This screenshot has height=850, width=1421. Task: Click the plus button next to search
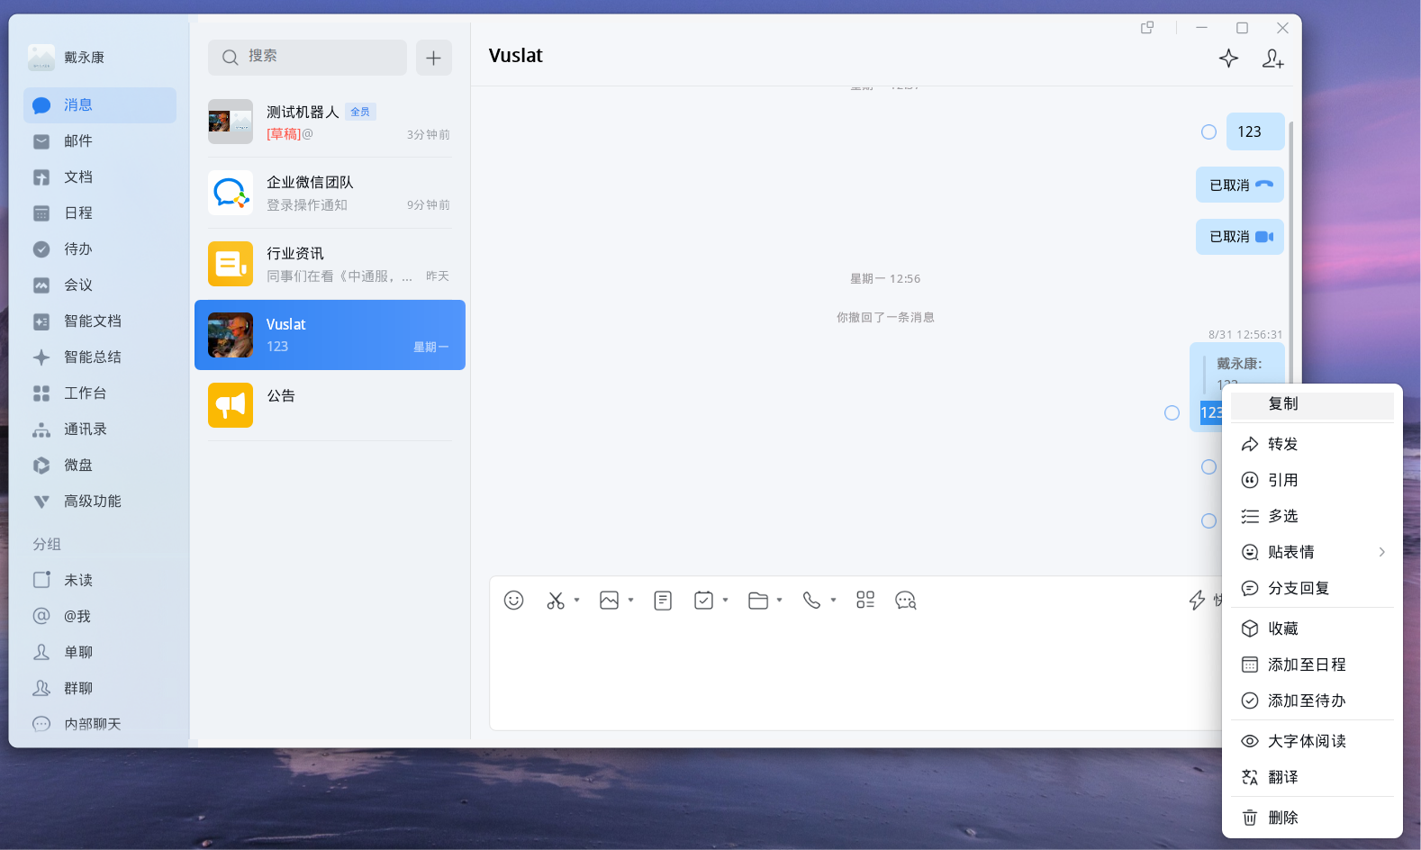(433, 58)
